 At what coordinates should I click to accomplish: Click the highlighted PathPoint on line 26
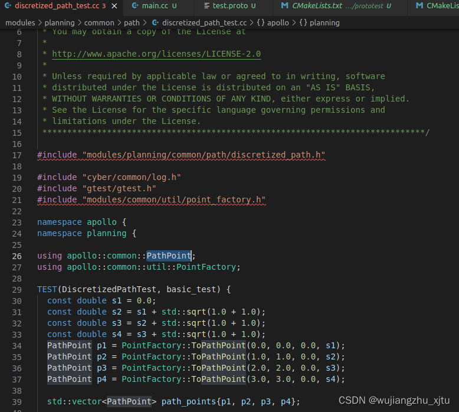click(x=169, y=256)
